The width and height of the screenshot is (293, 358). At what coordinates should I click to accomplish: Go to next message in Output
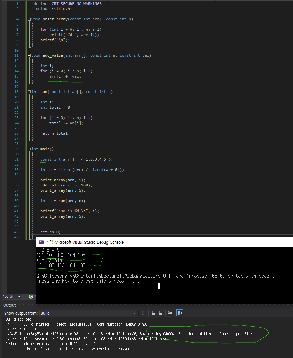(x=160, y=313)
